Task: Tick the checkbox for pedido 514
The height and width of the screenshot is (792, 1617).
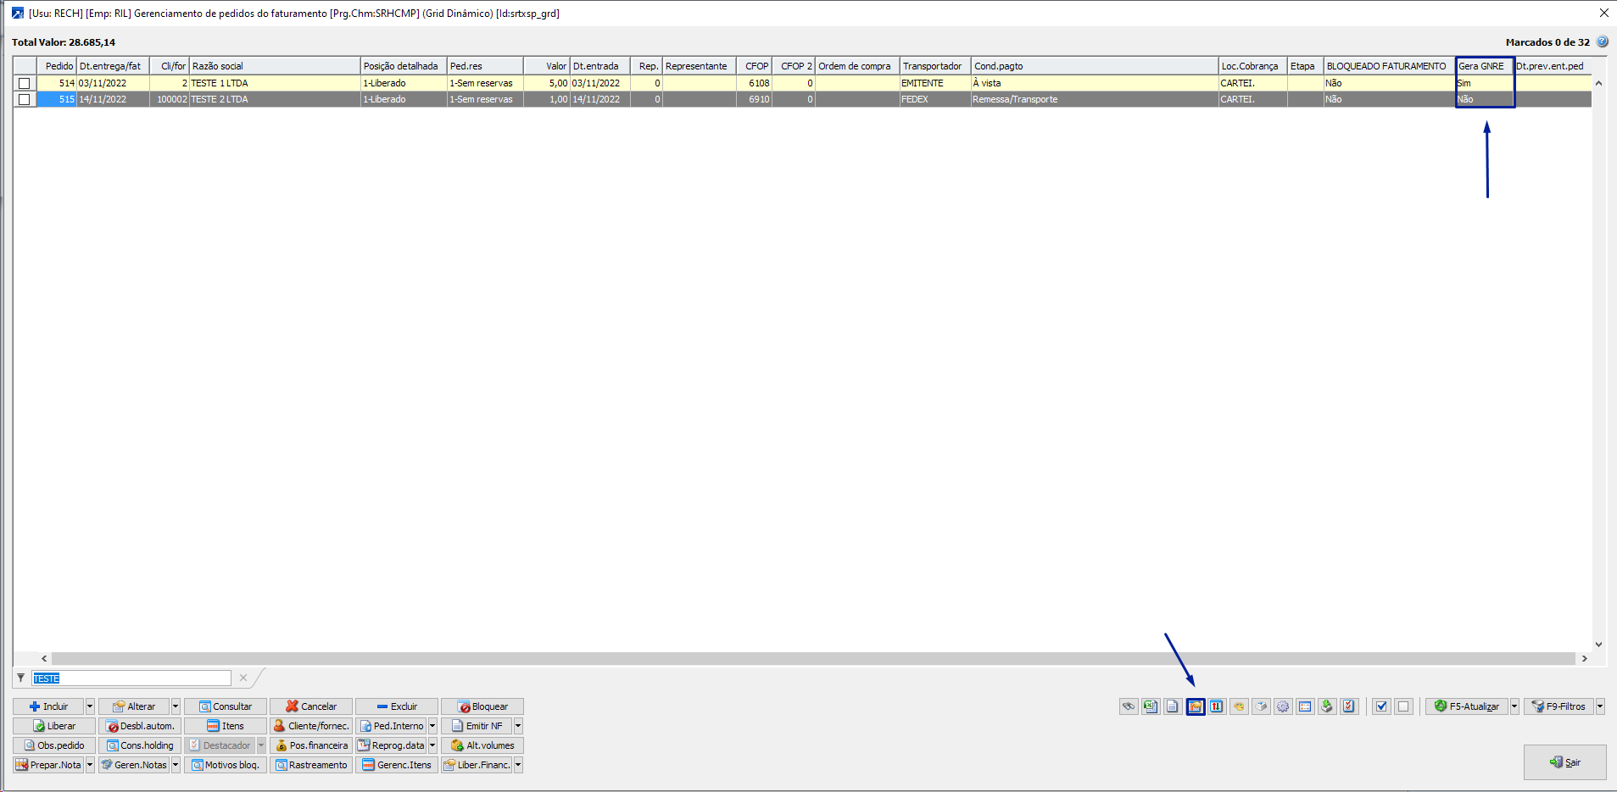Action: [25, 83]
